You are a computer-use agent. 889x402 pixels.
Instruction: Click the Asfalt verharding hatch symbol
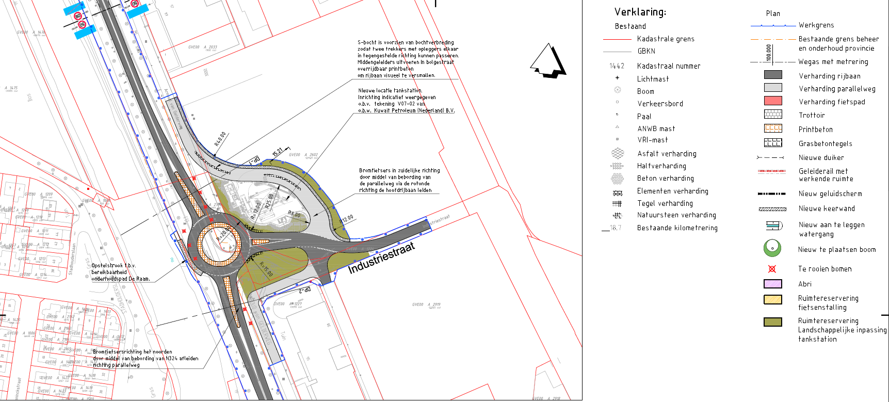point(617,153)
